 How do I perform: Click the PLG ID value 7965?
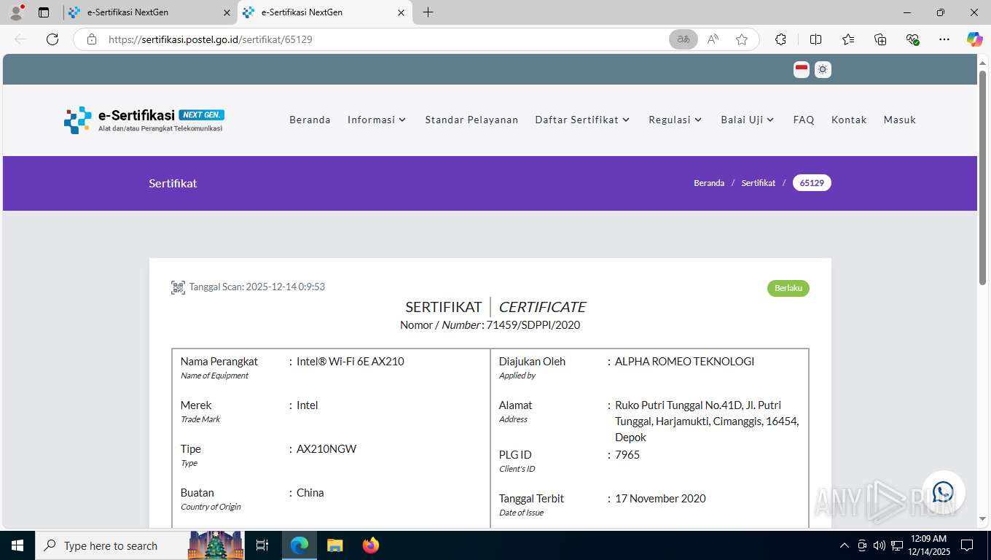coord(627,455)
